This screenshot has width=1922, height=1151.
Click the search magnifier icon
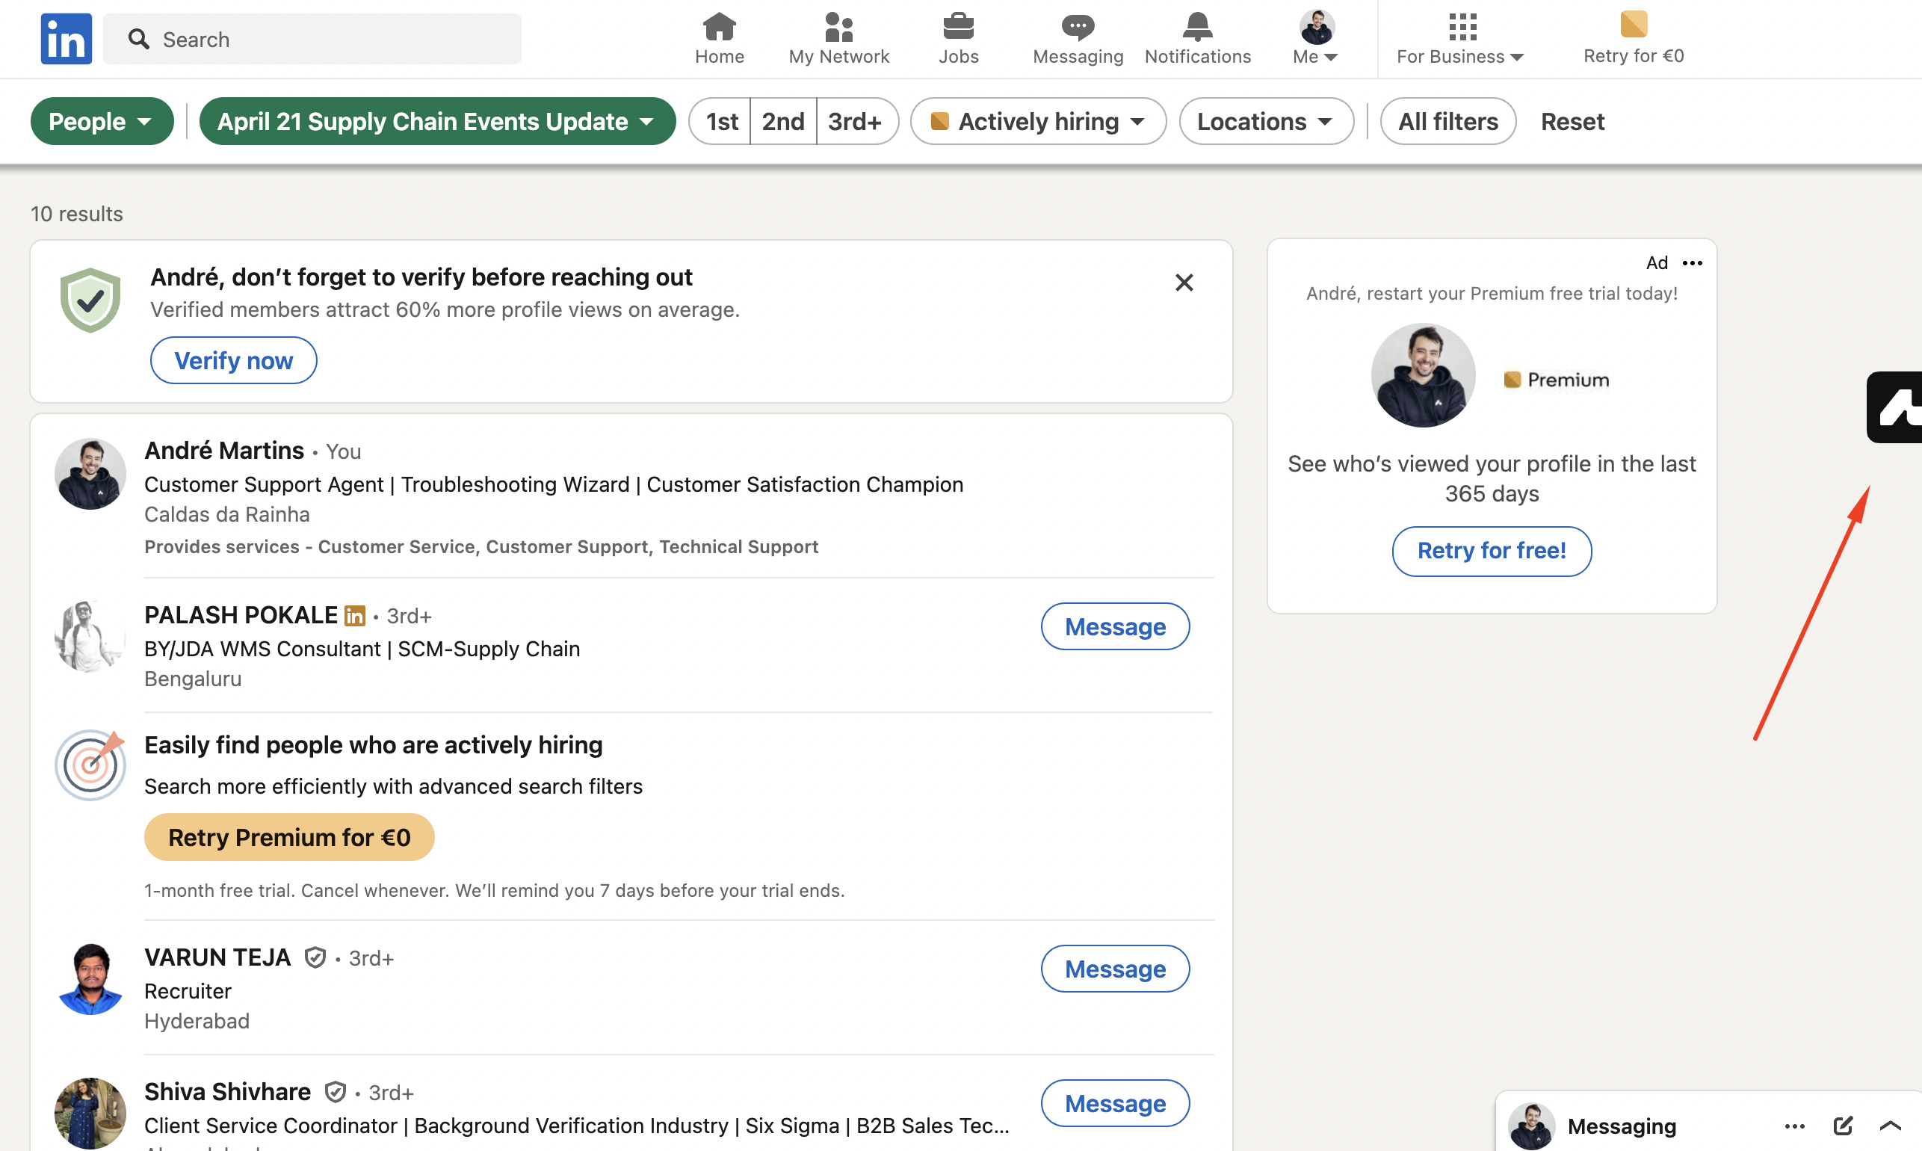point(139,39)
